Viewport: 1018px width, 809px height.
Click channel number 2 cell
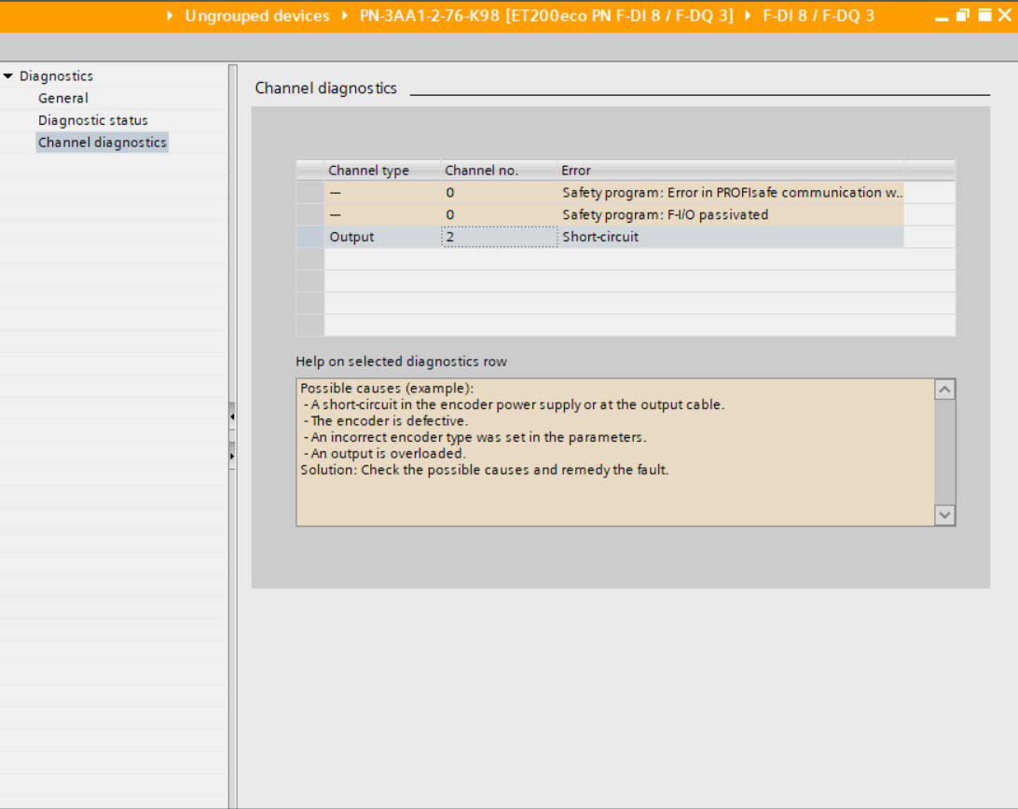tap(500, 237)
